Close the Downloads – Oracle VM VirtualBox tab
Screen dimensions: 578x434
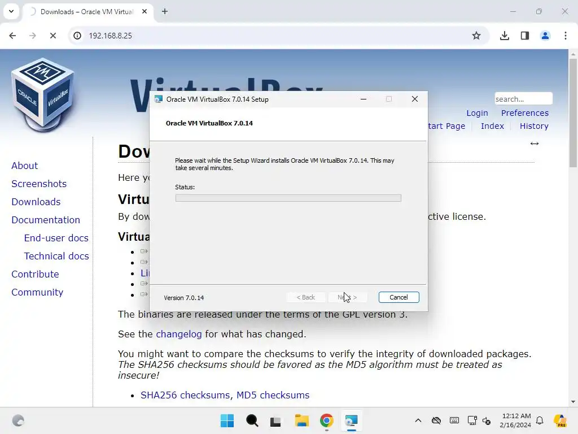[144, 11]
